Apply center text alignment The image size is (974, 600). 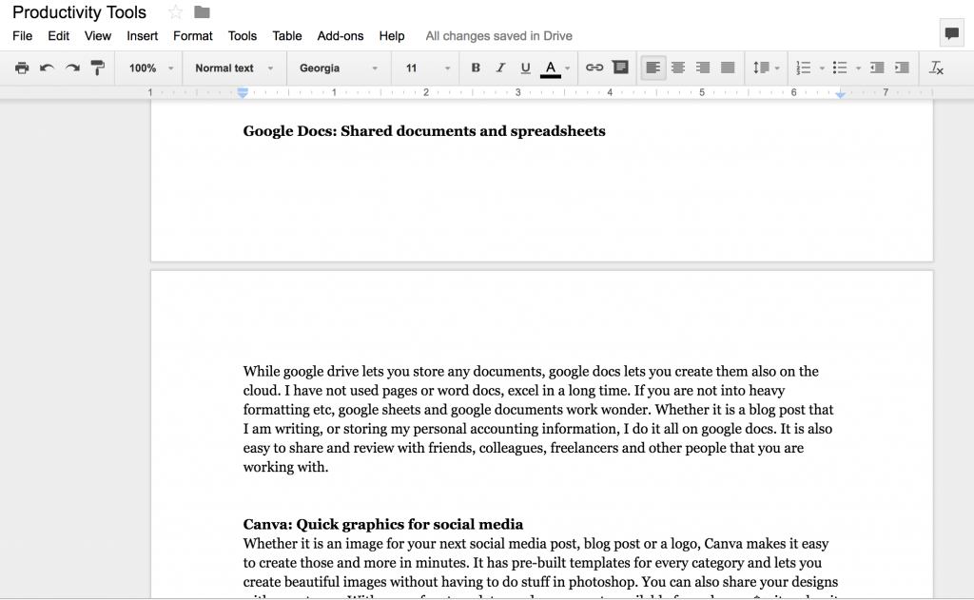tap(677, 68)
